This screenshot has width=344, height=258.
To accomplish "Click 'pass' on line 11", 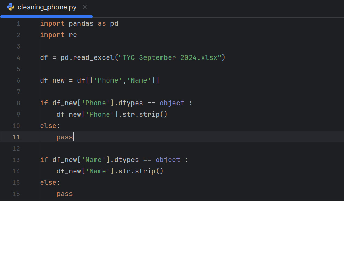I will (x=65, y=137).
